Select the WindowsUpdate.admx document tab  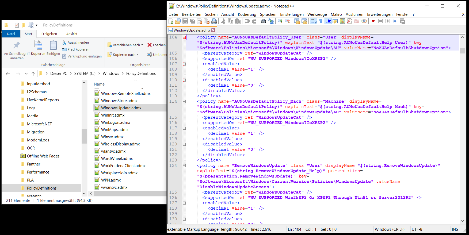pyautogui.click(x=192, y=30)
